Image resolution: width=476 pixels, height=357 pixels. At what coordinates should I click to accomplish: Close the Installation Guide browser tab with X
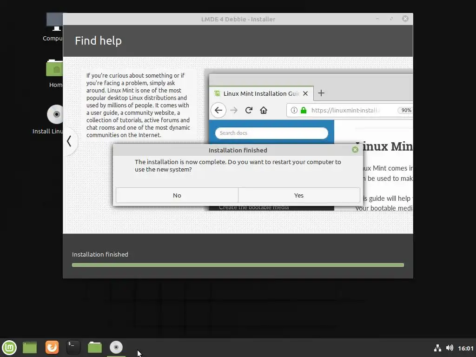tap(305, 93)
